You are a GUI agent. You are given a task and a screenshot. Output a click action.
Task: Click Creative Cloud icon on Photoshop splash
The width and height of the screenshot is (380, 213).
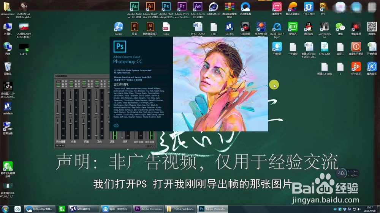pos(116,125)
